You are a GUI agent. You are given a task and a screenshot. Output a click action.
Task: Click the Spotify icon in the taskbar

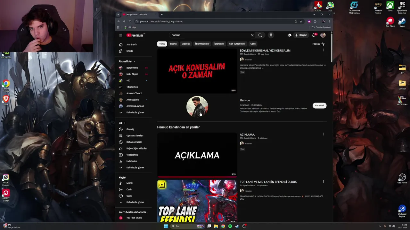[230, 226]
